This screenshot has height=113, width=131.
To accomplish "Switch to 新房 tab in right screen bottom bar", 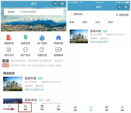I will 91,108.
